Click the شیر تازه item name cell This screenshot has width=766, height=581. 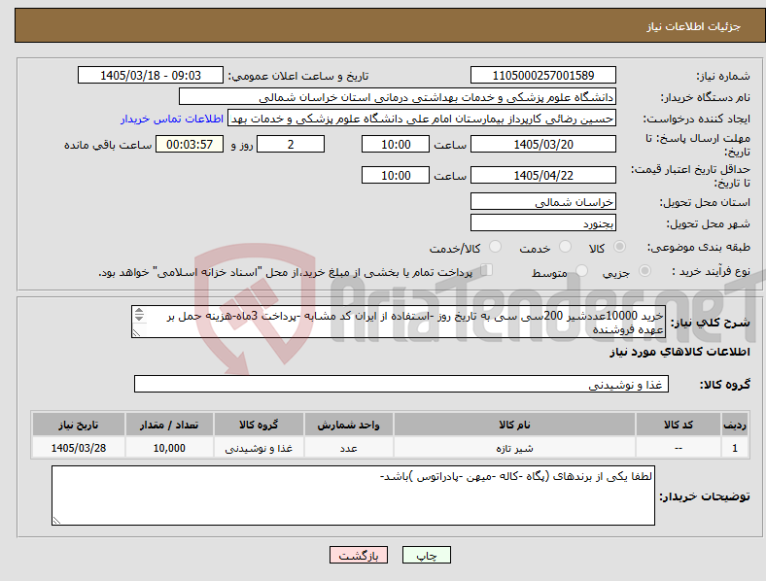(x=514, y=448)
